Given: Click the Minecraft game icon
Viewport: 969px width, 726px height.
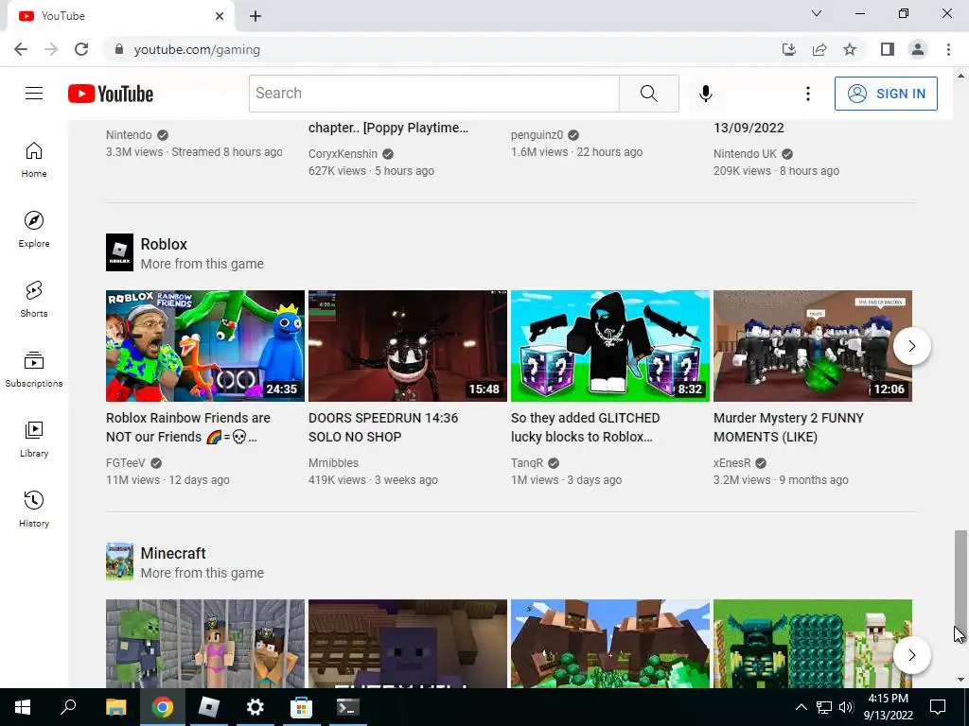Looking at the screenshot, I should (119, 562).
